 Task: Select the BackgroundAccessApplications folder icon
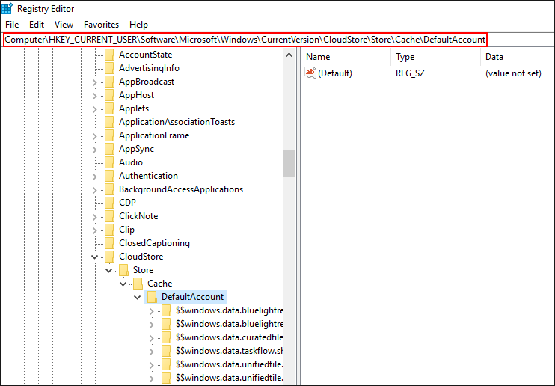110,189
